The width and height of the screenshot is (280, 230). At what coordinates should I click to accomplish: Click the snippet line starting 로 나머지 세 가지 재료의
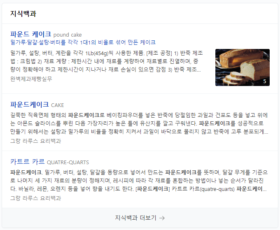point(137,180)
